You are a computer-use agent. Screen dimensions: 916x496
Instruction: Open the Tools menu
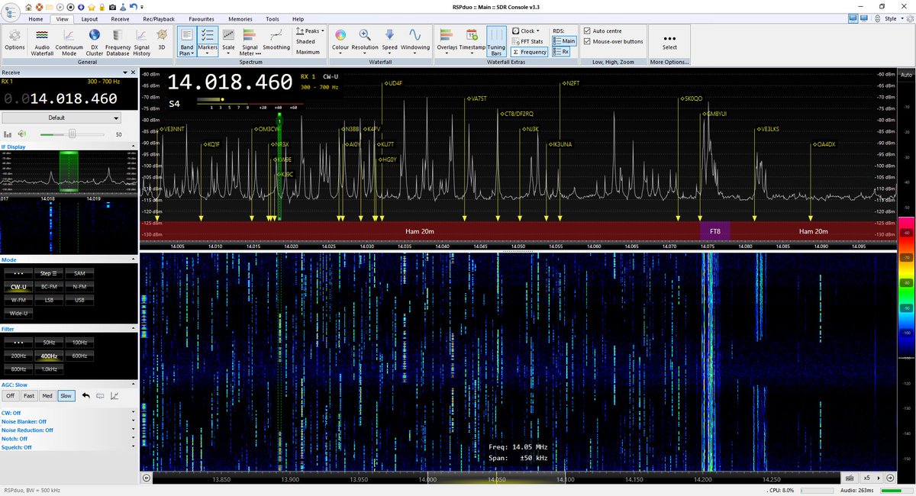[272, 19]
